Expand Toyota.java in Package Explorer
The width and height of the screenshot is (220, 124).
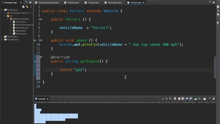pos(10,31)
